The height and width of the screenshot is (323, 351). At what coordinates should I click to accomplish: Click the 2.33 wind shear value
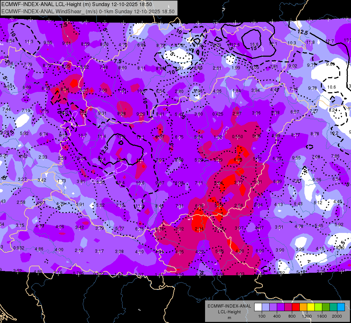pyautogui.click(x=43, y=157)
